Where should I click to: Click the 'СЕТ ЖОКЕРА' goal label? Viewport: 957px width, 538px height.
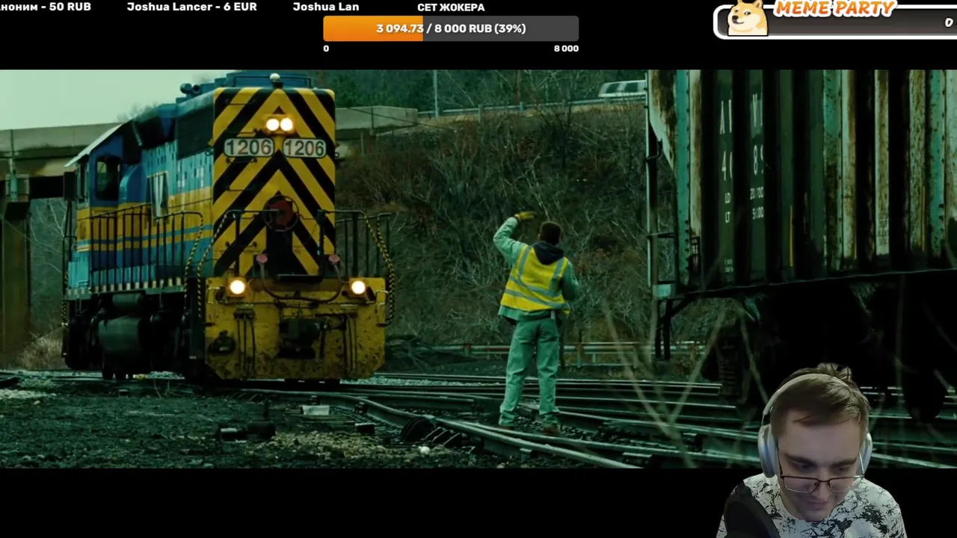point(451,7)
